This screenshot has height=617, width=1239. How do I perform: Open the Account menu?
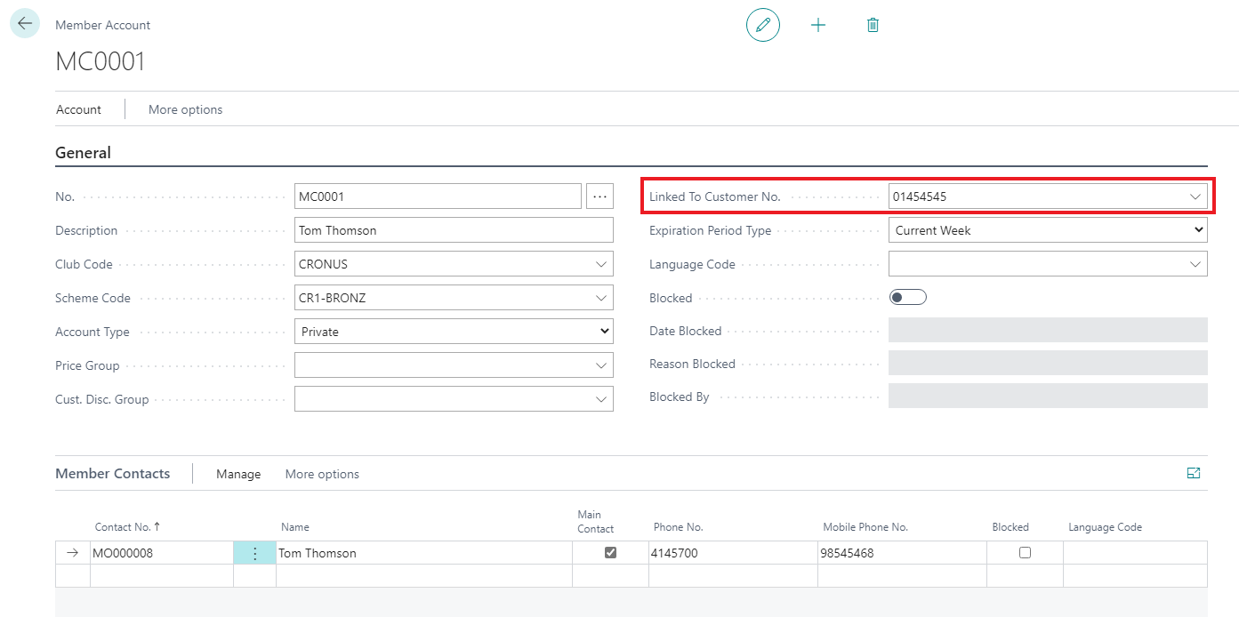[x=79, y=109]
